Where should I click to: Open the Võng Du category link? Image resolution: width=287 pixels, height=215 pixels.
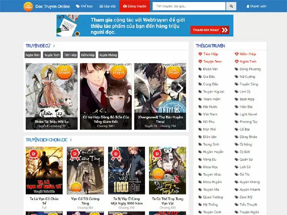210,160
